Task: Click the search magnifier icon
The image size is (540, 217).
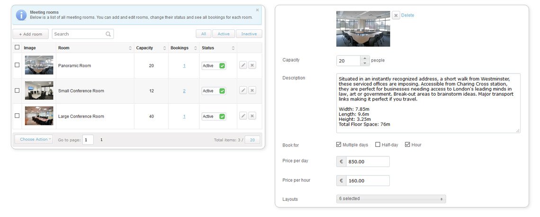Action: (x=108, y=34)
